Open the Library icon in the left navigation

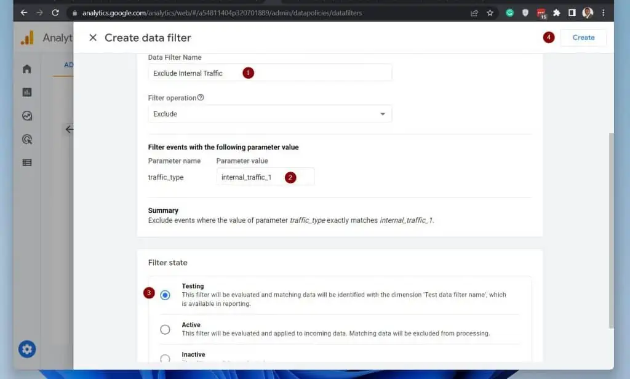[27, 162]
